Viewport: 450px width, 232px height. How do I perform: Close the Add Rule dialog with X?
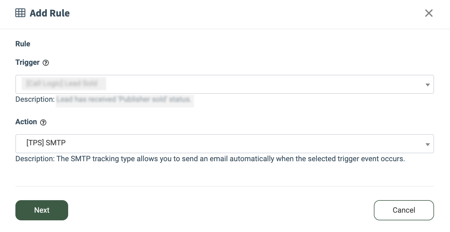[429, 13]
